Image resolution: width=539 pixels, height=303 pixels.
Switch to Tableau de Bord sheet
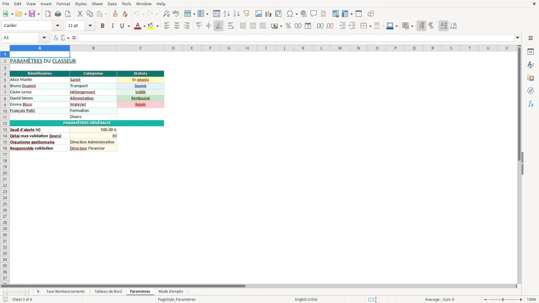tap(108, 292)
